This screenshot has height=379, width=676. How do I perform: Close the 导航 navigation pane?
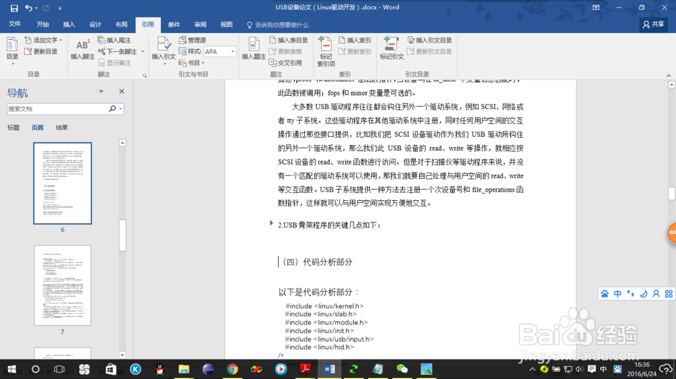pos(122,91)
